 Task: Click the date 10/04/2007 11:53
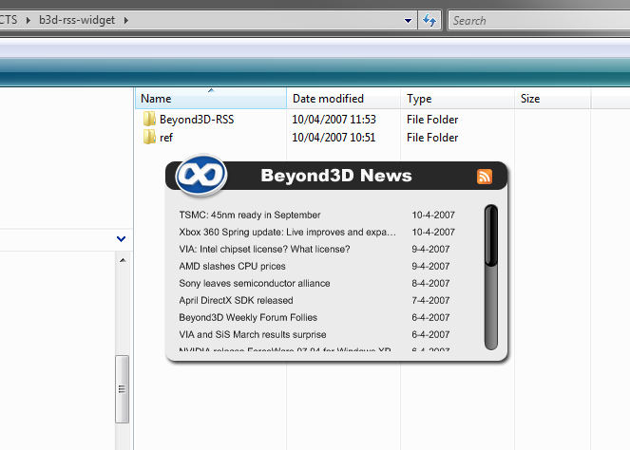[x=334, y=120]
